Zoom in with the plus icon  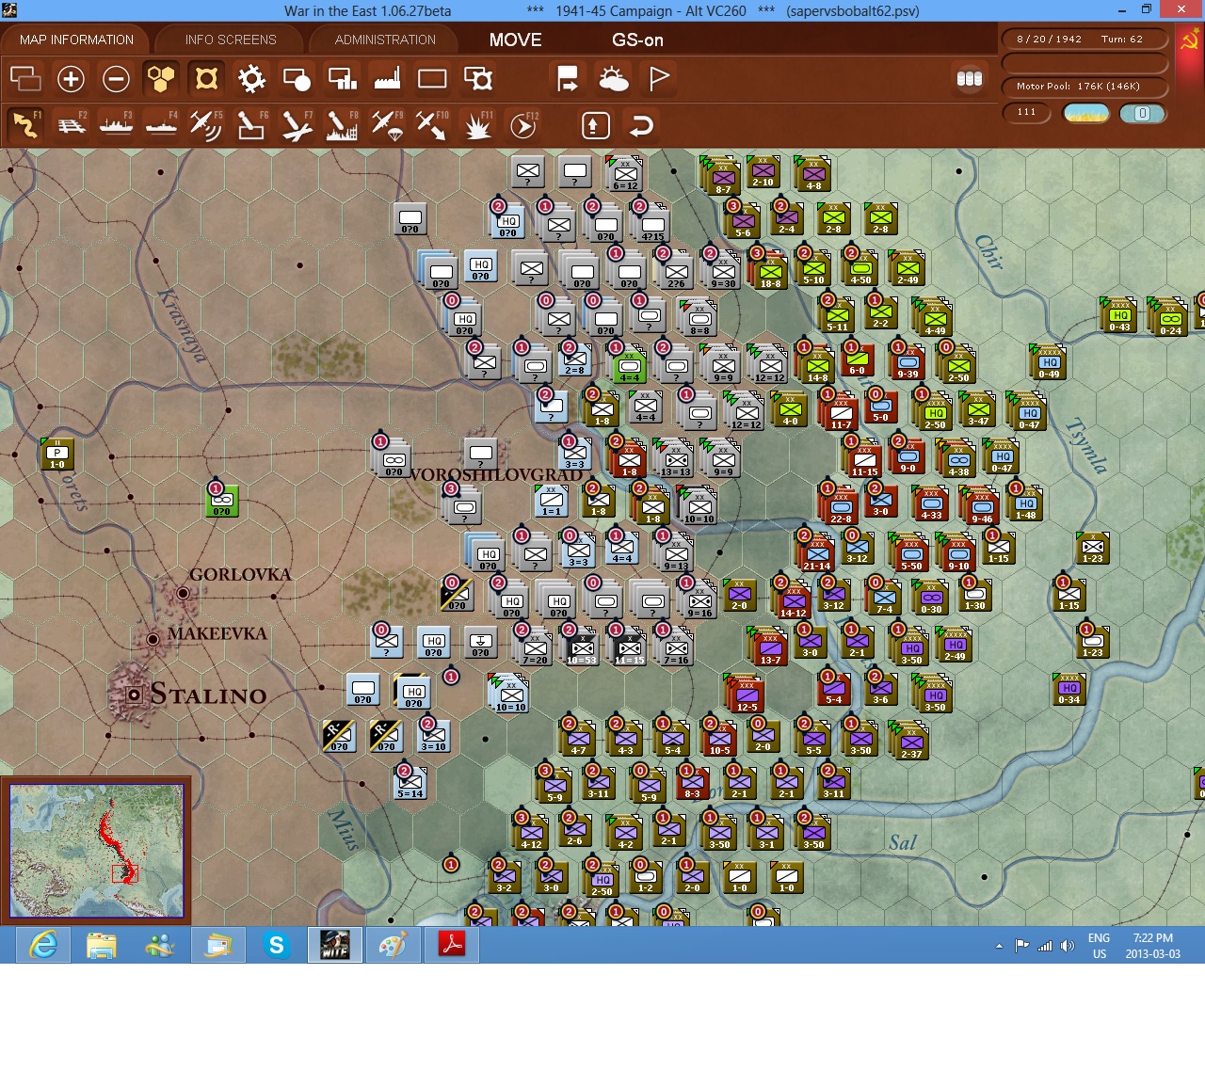coord(71,78)
